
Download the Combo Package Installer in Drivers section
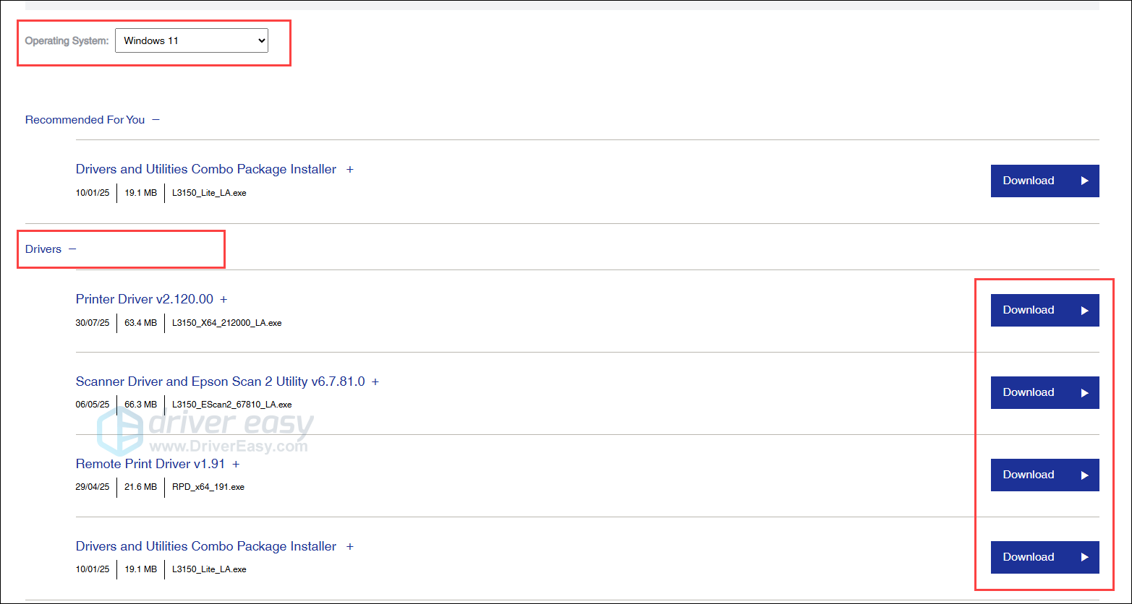coord(1044,557)
